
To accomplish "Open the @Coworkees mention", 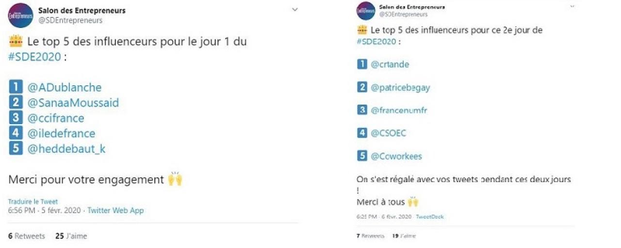I will (396, 156).
